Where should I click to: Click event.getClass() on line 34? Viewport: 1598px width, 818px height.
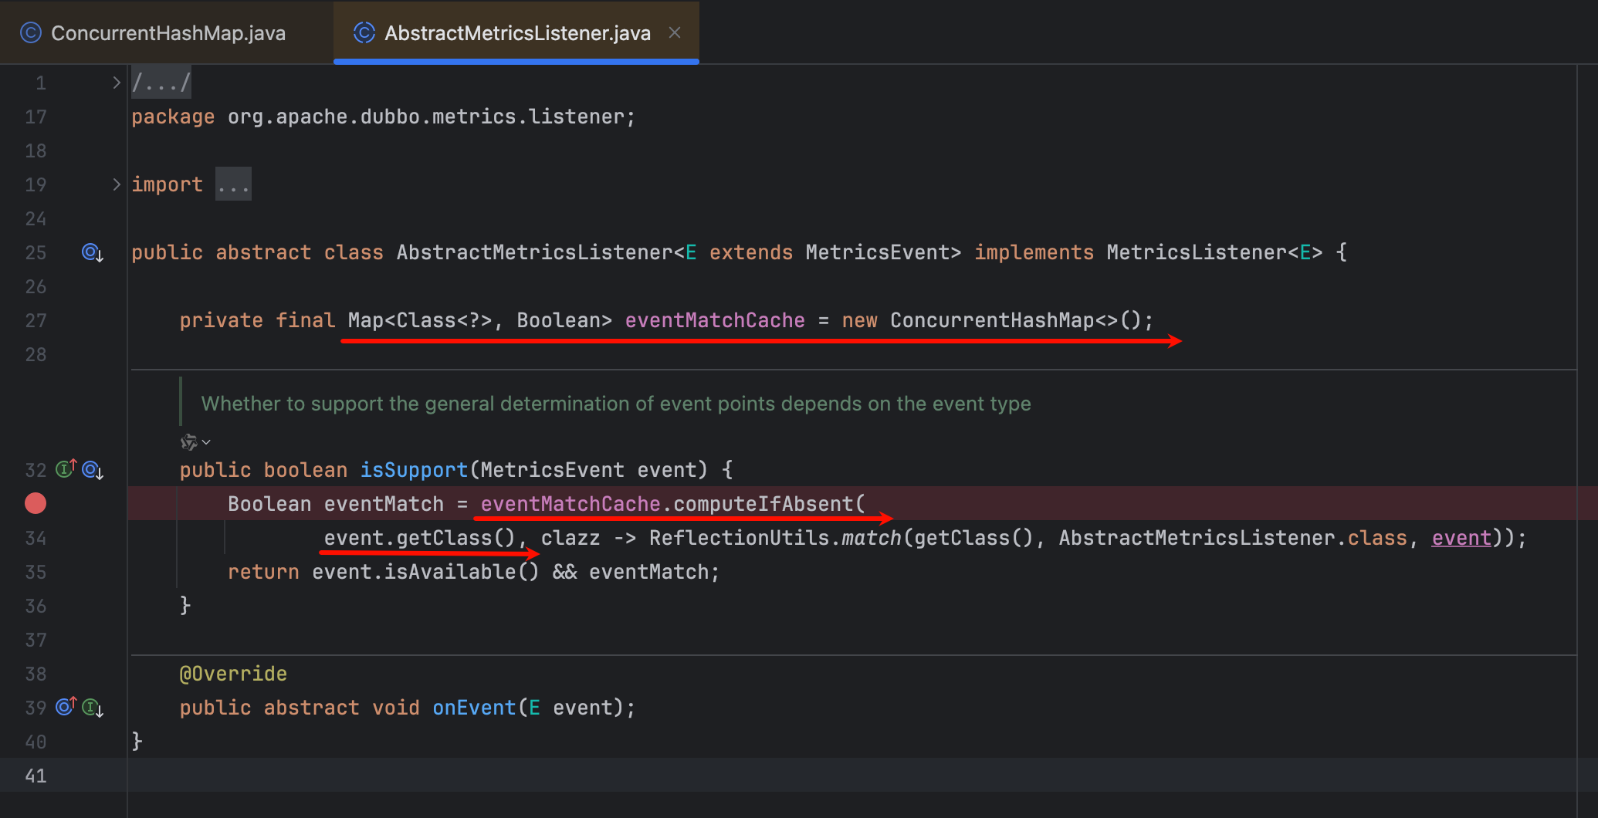coord(419,538)
